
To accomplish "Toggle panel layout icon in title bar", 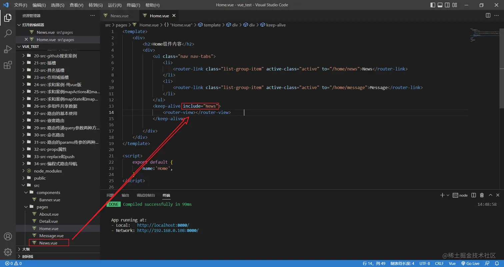I will [440, 5].
